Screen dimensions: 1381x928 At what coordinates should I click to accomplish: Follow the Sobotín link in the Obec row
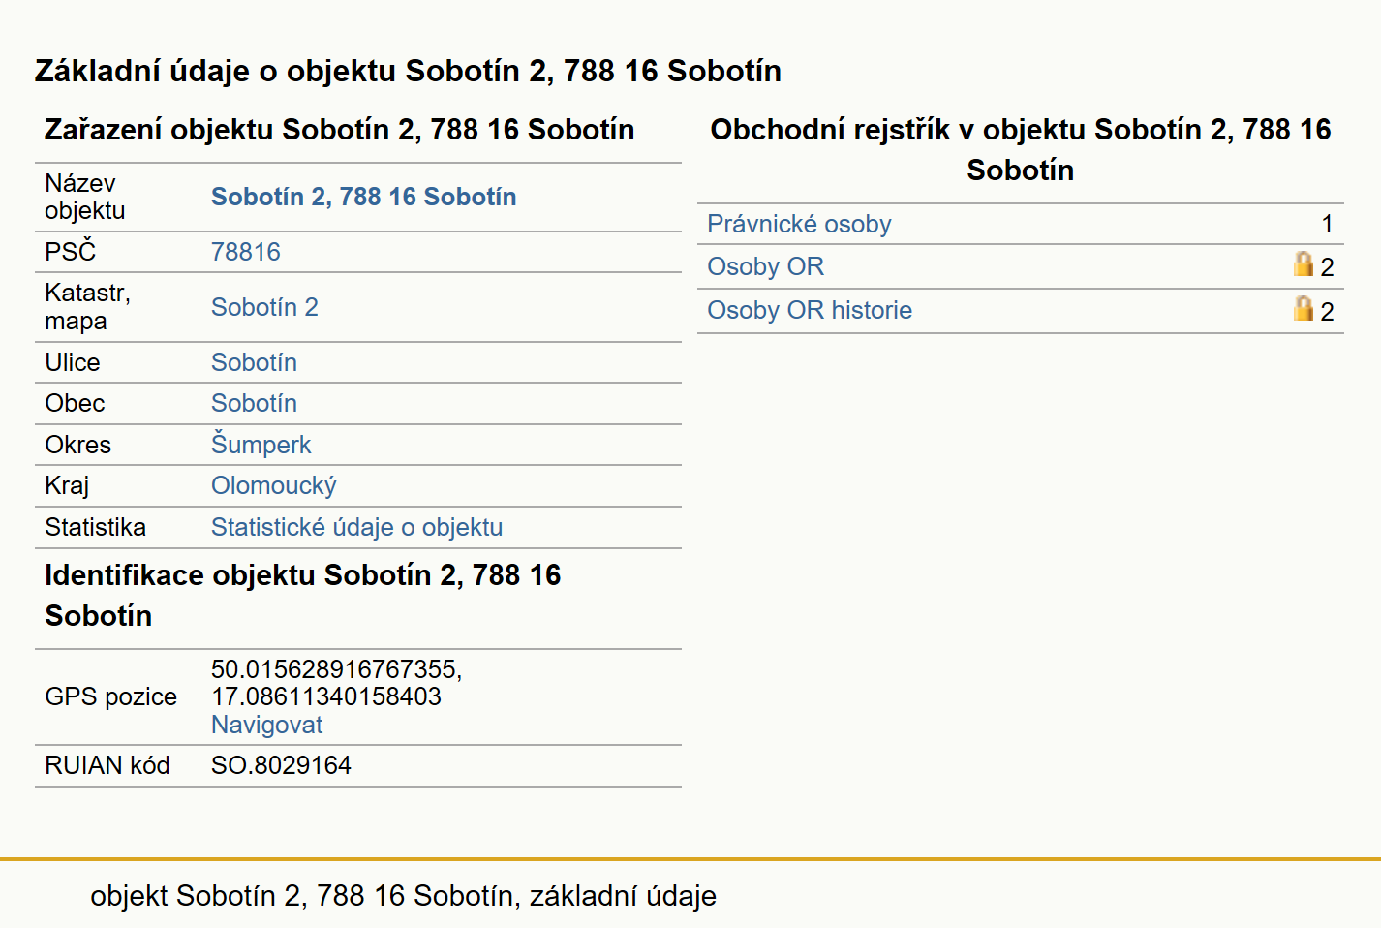tap(254, 403)
